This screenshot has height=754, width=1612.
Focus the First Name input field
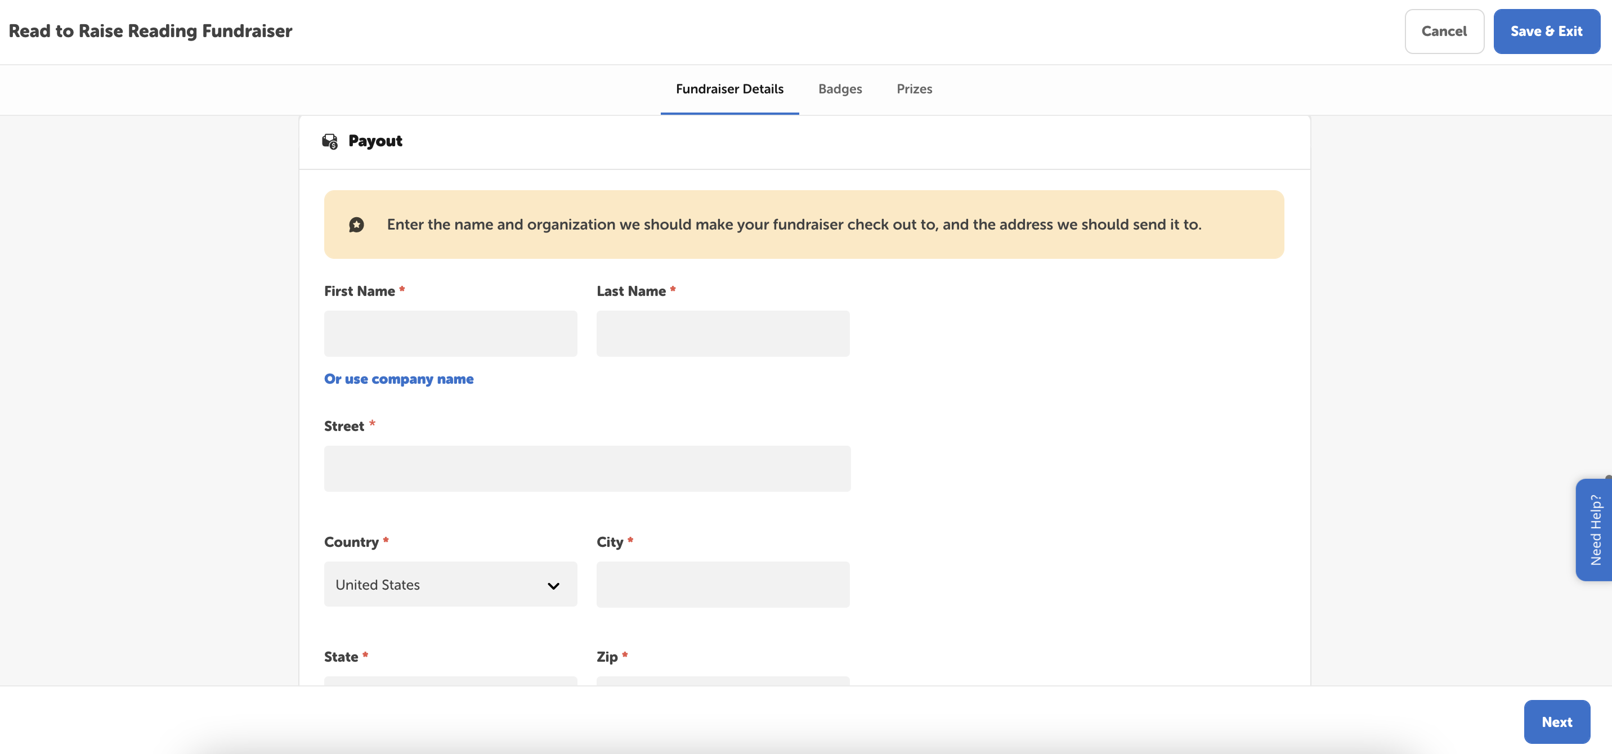coord(450,334)
